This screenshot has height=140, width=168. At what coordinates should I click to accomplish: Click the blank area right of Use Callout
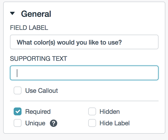(110, 91)
